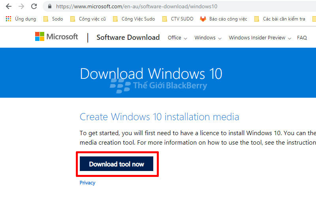Open the Báo cáo công việc GitLab bookmark
This screenshot has width=316, height=210.
coord(223,19)
